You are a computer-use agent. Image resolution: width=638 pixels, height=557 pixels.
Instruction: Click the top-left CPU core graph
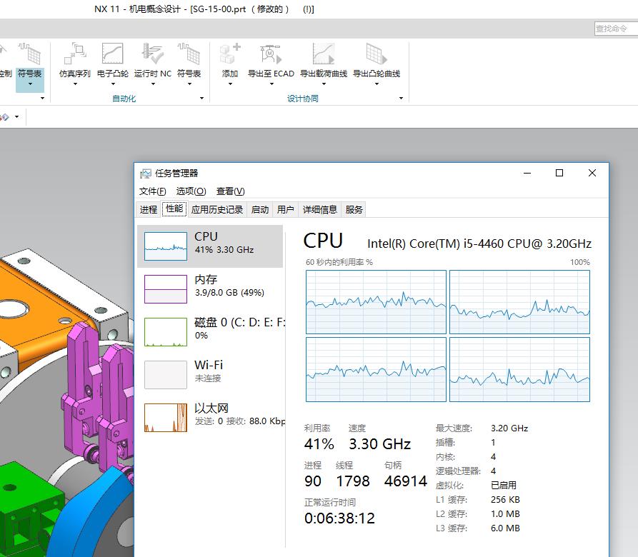pos(376,302)
